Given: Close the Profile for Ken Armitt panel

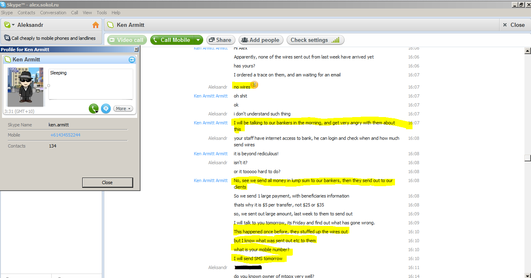Looking at the screenshot, I should tap(136, 49).
